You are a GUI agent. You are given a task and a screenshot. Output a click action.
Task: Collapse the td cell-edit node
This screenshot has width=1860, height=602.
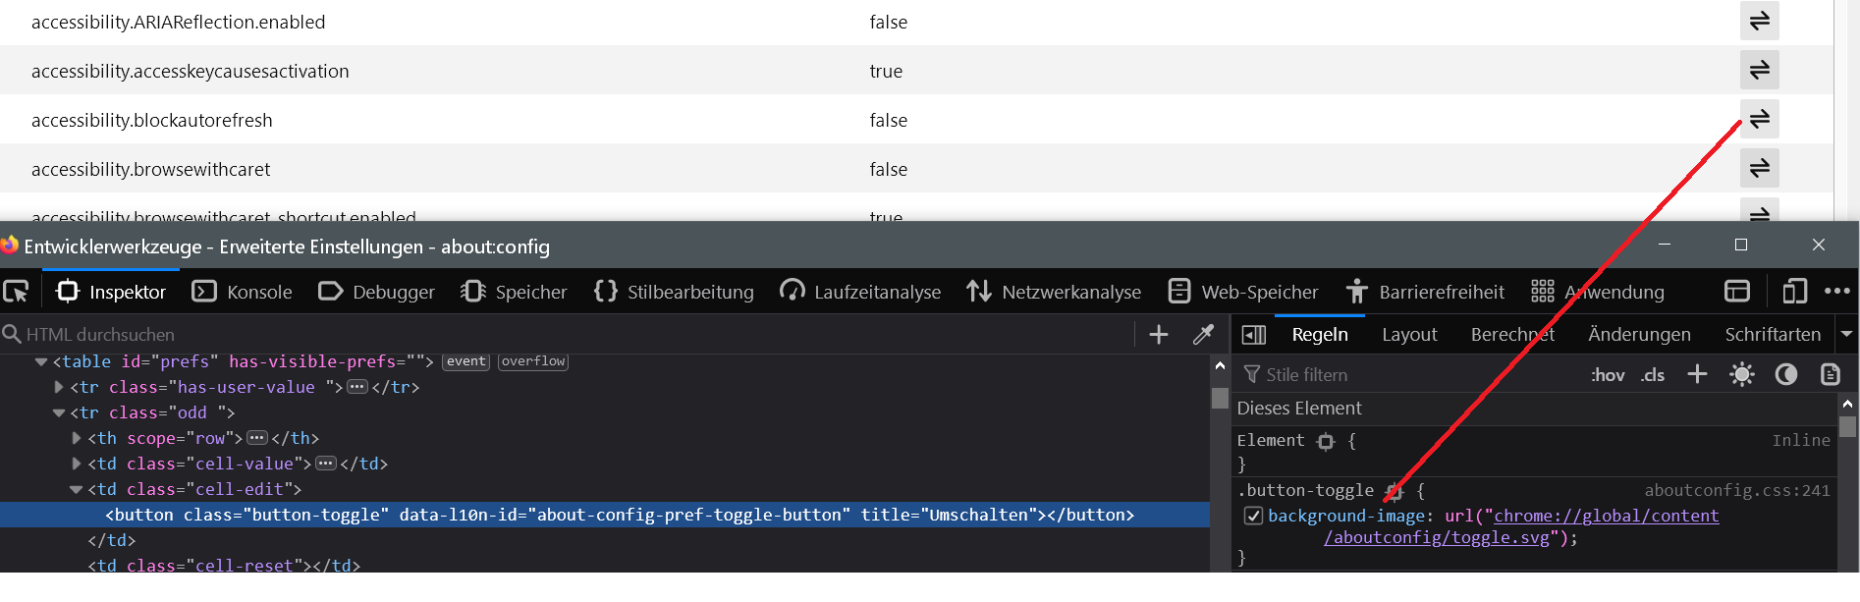(x=77, y=489)
